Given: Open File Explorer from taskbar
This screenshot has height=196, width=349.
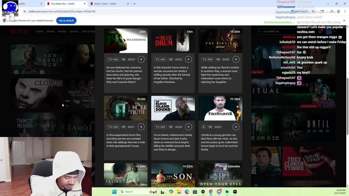Looking at the screenshot, I should tap(179, 192).
